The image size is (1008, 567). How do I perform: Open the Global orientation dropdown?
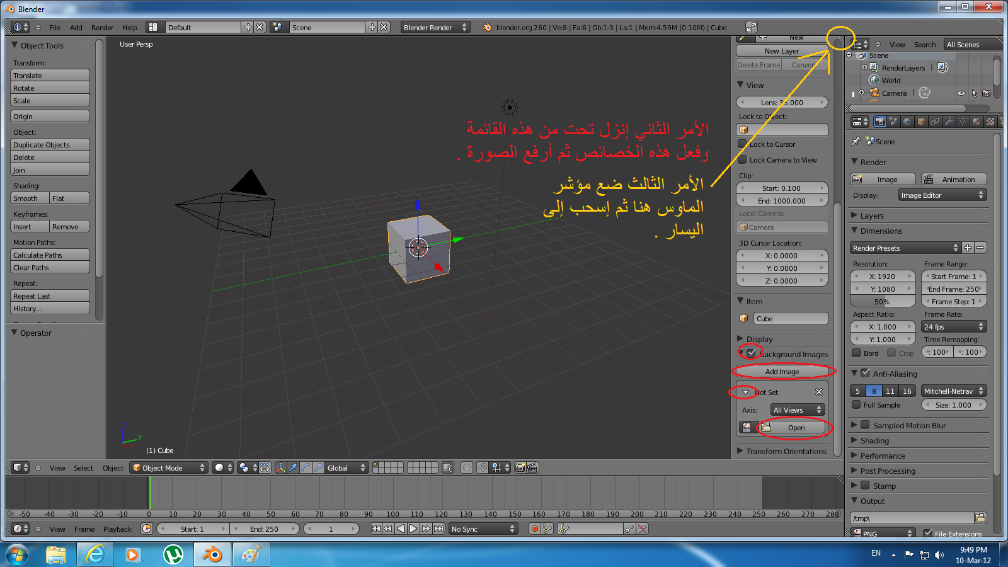click(346, 467)
